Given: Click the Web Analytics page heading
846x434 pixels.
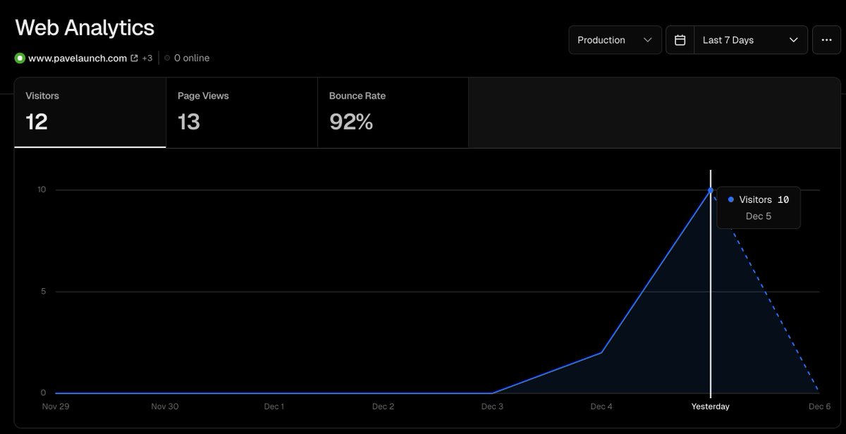Looking at the screenshot, I should click(85, 28).
